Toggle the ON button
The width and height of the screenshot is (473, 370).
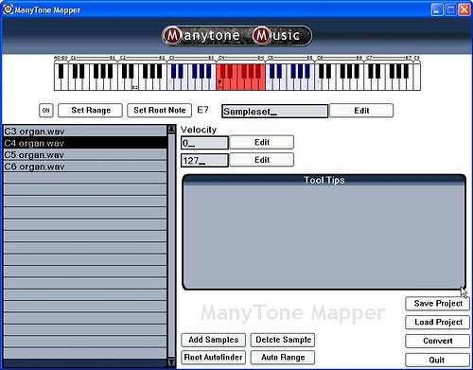(x=46, y=111)
